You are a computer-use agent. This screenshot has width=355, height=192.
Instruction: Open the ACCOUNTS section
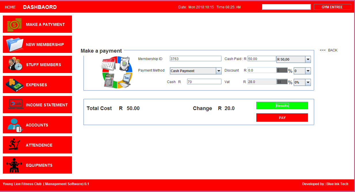pos(37,125)
